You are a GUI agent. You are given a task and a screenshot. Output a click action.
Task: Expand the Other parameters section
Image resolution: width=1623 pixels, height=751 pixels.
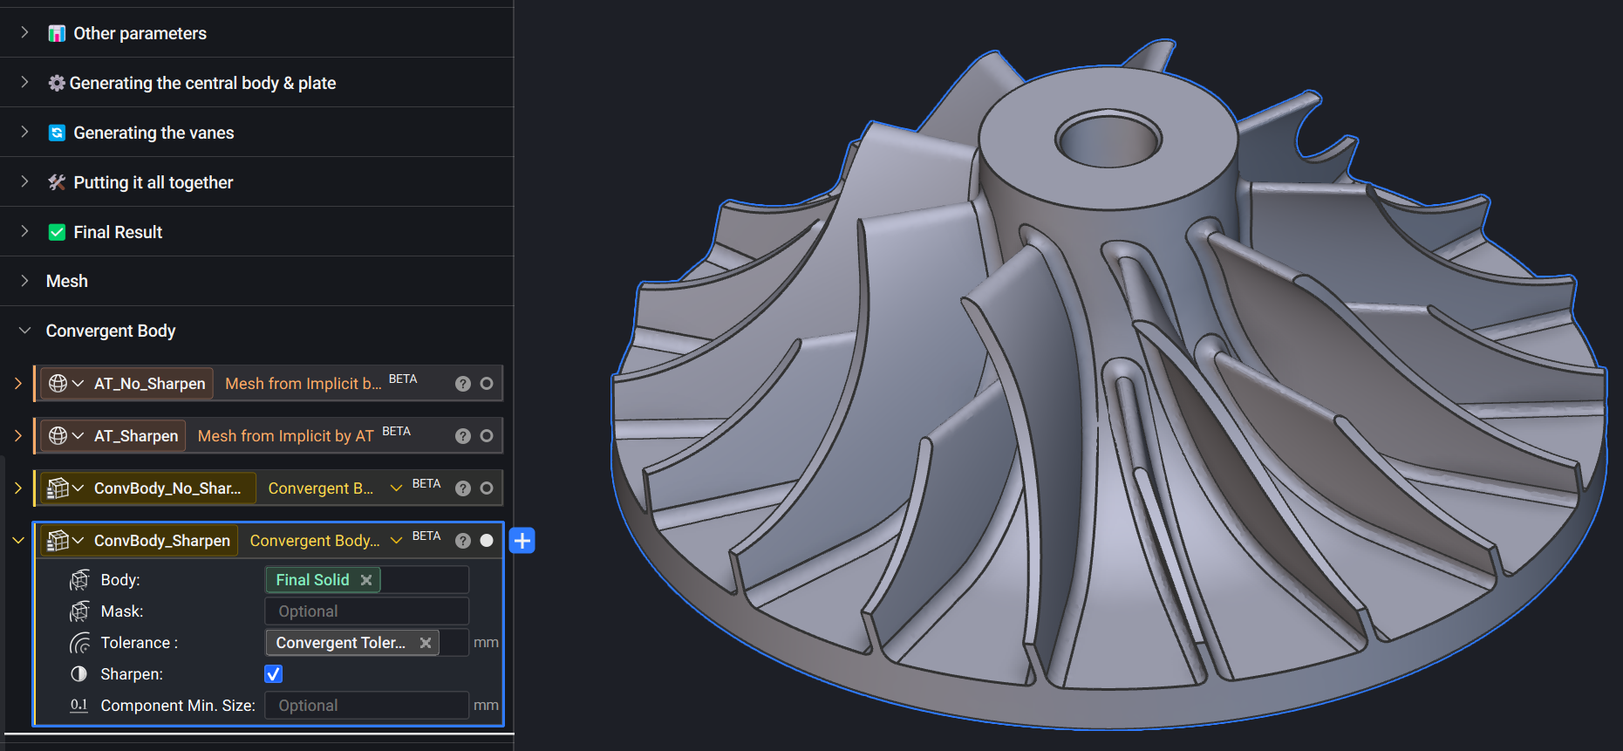coord(24,33)
